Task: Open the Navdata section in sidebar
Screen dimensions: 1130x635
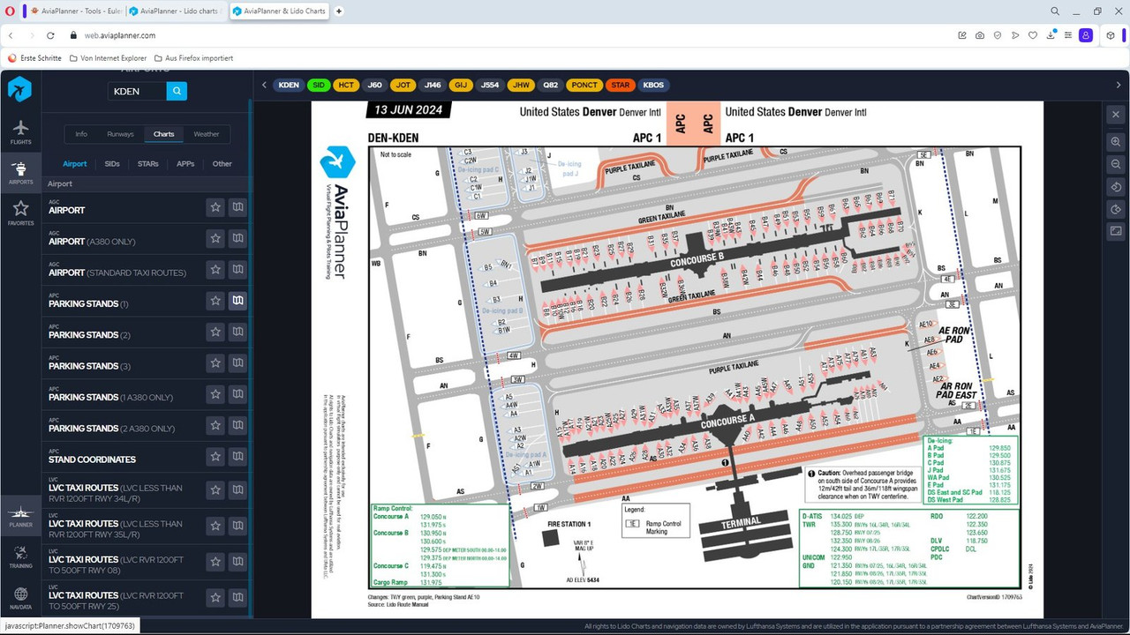Action: [x=20, y=598]
